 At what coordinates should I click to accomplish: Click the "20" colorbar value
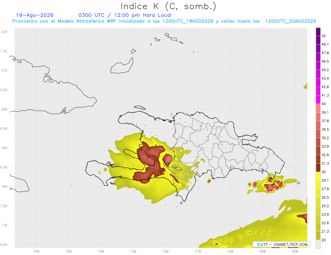click(x=324, y=240)
